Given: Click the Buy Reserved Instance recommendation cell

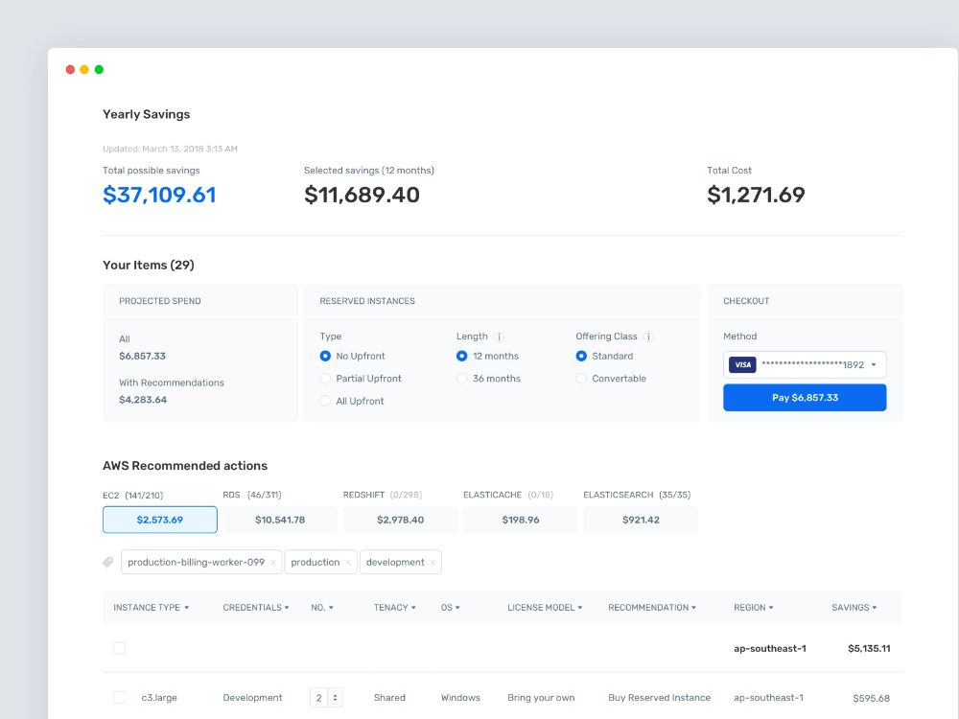Looking at the screenshot, I should [x=660, y=698].
